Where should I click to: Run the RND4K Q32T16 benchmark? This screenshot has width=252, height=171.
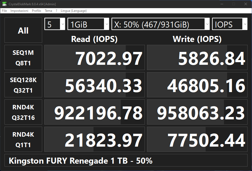click(x=23, y=112)
